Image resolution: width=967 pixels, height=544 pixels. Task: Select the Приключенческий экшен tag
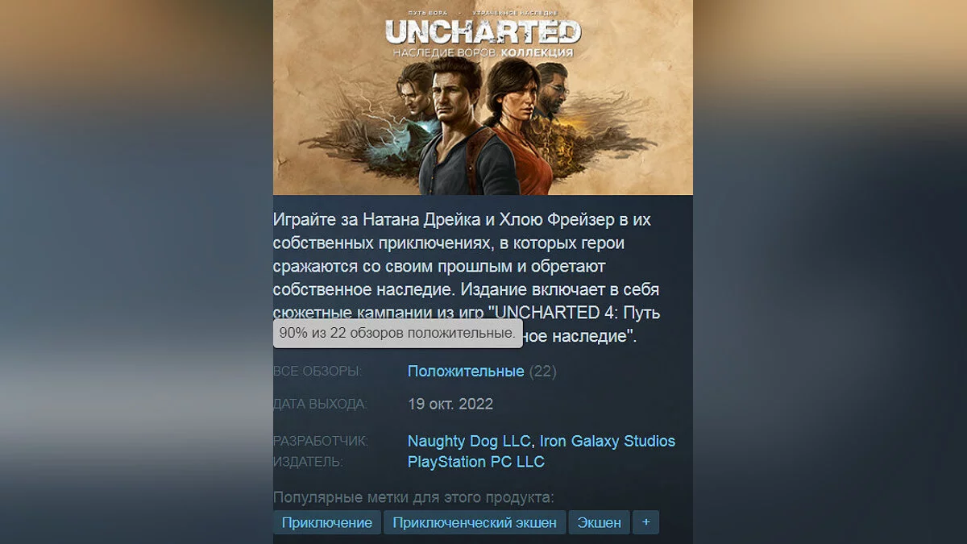tap(475, 522)
